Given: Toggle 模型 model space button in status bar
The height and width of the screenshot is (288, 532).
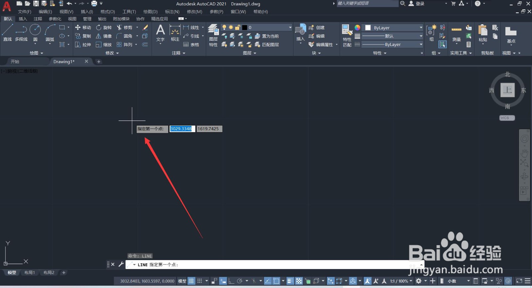Looking at the screenshot, I should pyautogui.click(x=182, y=281).
